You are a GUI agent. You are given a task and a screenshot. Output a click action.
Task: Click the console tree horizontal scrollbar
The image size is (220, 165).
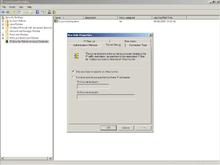pos(26,158)
